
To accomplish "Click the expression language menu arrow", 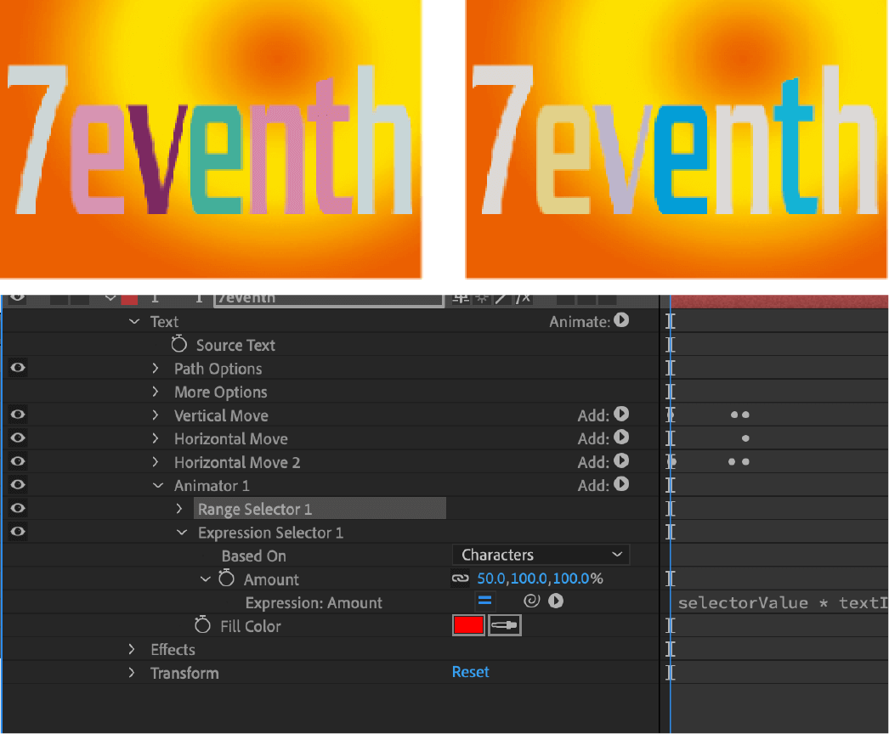I will (x=556, y=601).
